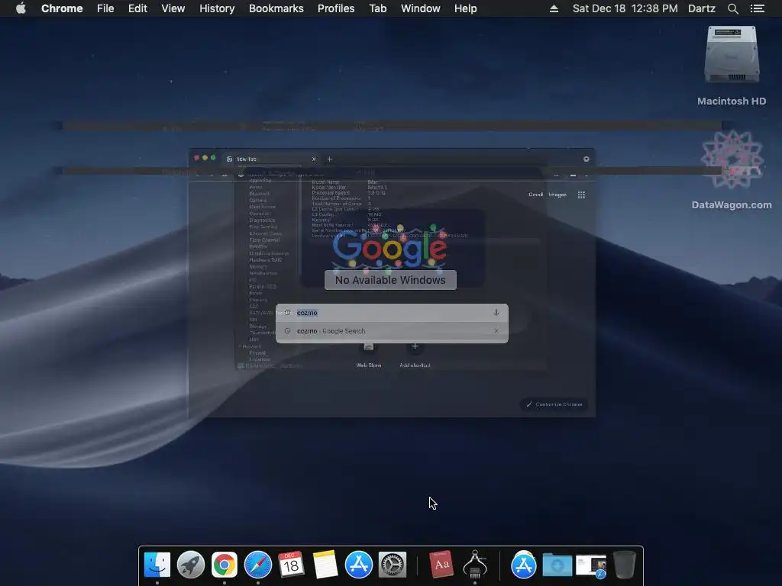Open the Downloads folder in Dock
Screen dimensions: 782x586
point(557,565)
